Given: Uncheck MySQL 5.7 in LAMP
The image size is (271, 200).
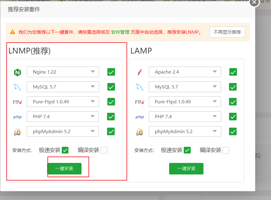Looking at the screenshot, I should (233, 87).
